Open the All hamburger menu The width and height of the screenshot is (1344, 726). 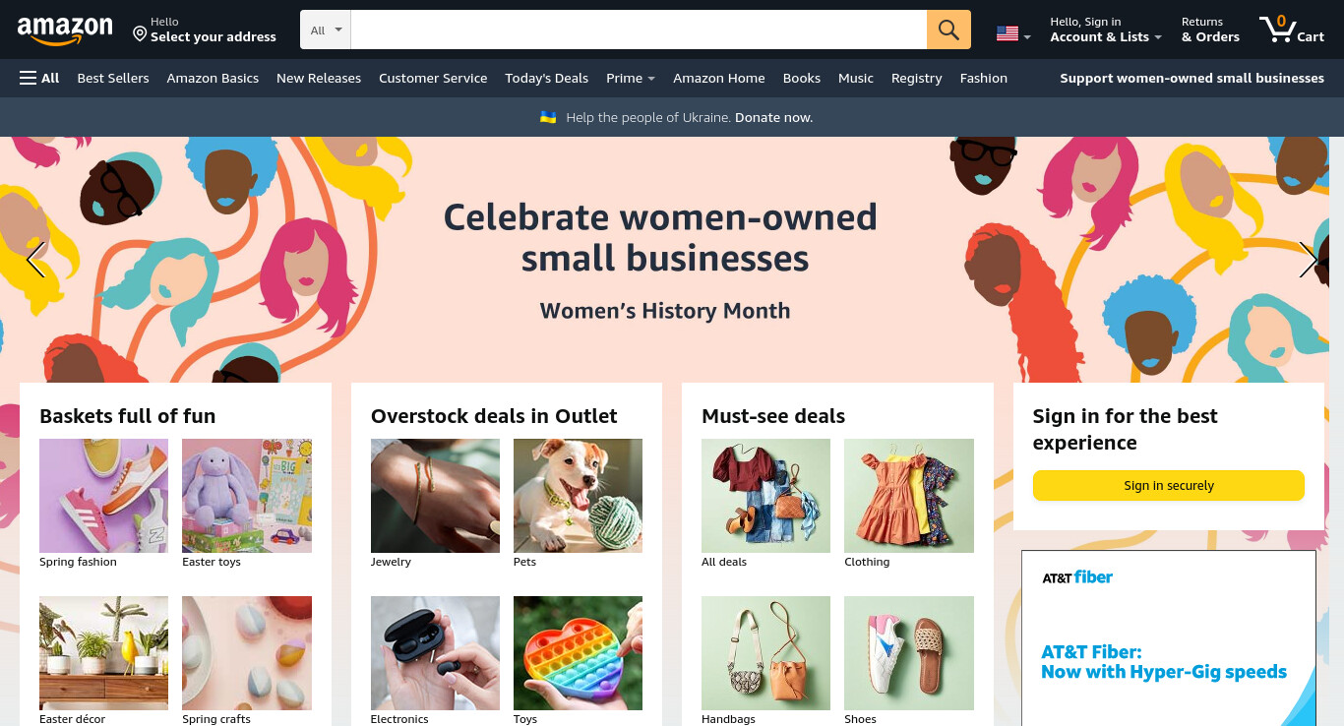point(39,78)
